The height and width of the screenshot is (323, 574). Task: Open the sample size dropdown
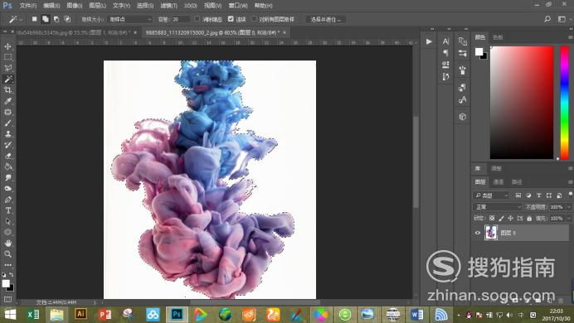tap(130, 19)
